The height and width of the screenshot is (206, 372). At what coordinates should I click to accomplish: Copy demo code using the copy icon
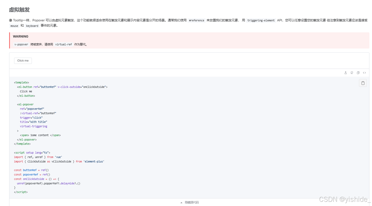[358, 73]
